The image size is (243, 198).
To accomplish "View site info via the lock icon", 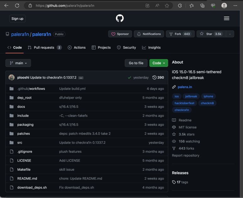I will 30,6.
